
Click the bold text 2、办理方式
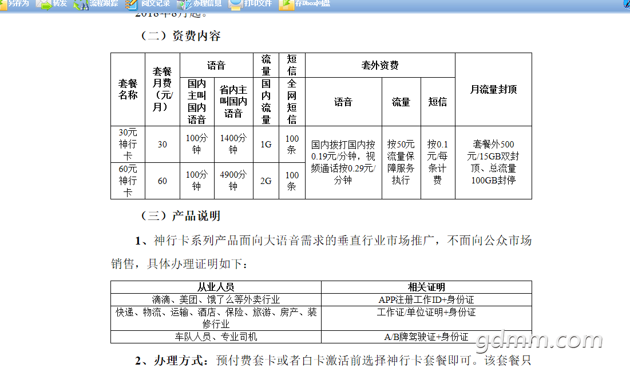pos(172,361)
